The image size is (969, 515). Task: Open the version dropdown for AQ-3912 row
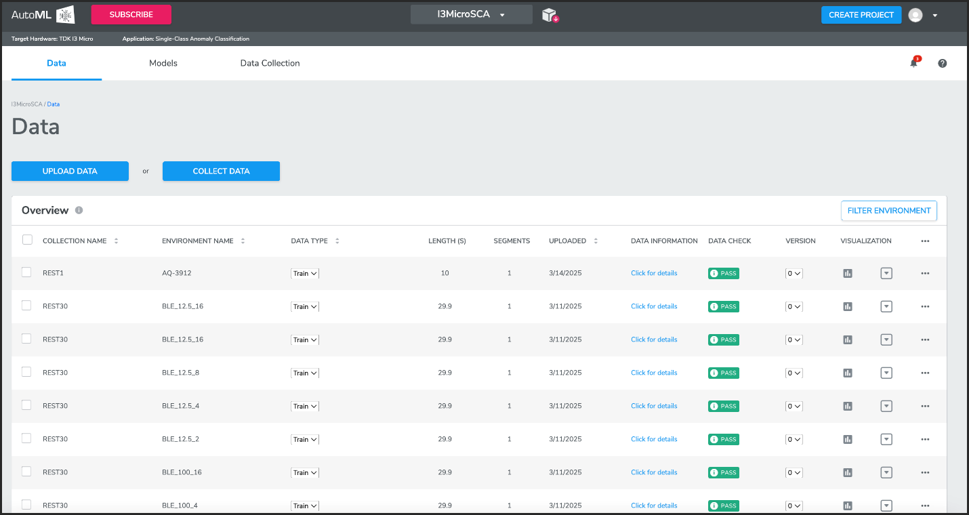point(794,273)
